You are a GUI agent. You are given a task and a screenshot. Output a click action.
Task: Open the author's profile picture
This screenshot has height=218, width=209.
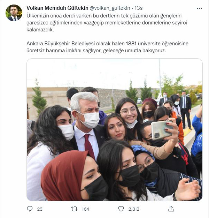point(14,13)
